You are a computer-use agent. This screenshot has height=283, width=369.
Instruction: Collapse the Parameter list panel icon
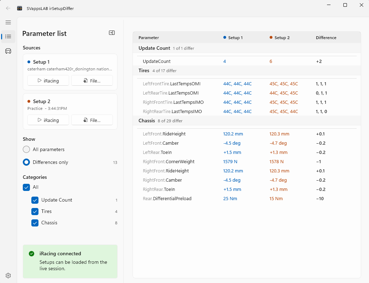tap(112, 33)
